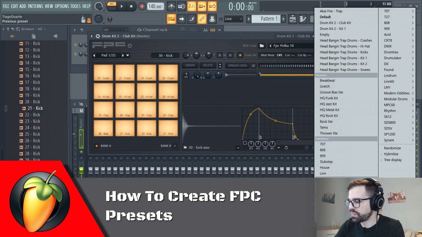Click the browser file page icon
This screenshot has width=422, height=237.
[x=34, y=36]
